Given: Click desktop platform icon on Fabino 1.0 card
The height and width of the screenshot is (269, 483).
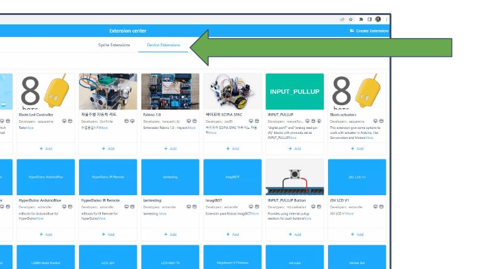Looking at the screenshot, I should tap(189, 121).
